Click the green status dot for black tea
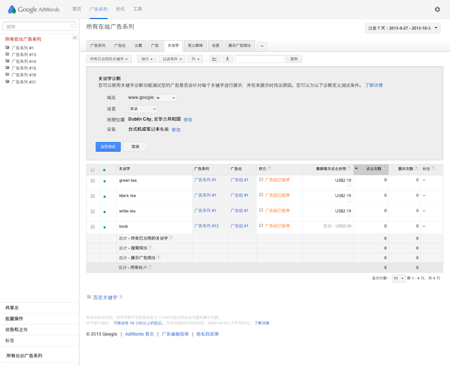The height and width of the screenshot is (366, 450). 104,196
